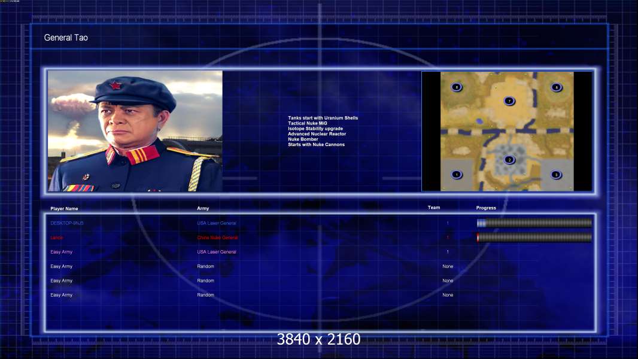Image resolution: width=638 pixels, height=359 pixels.
Task: Click start position marker 8 on the minimap
Action: (x=457, y=87)
